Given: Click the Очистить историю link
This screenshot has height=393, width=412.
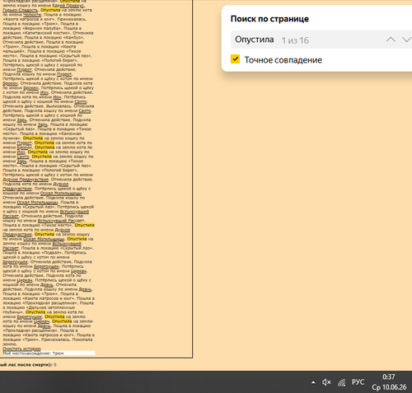Looking at the screenshot, I should click(x=21, y=349).
